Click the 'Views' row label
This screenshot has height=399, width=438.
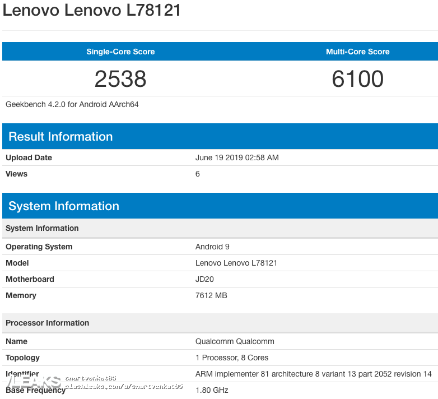(16, 174)
